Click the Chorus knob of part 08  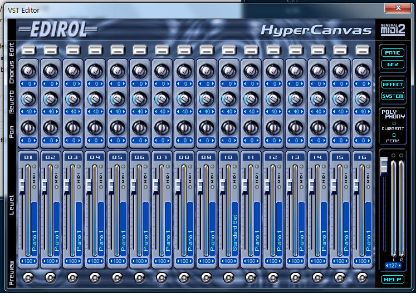click(x=184, y=71)
